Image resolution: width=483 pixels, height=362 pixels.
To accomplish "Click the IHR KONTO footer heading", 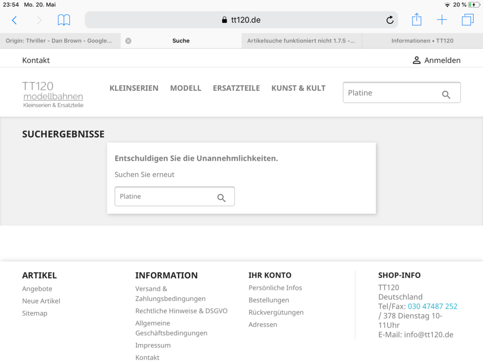I will pos(270,276).
